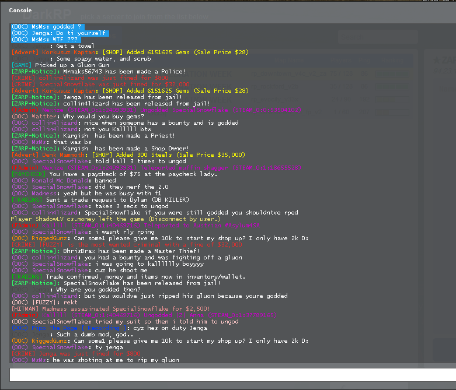Click "|FUZZY| is the most wanted criminal" line
Image resolution: width=456 pixels, height=390 pixels.
127,244
